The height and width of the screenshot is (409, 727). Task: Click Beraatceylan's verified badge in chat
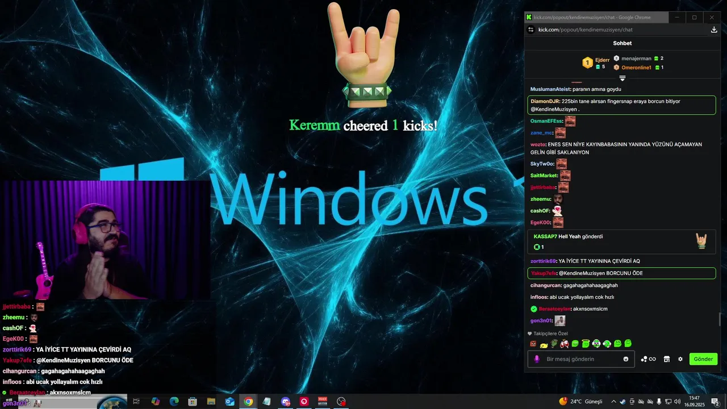tap(534, 309)
